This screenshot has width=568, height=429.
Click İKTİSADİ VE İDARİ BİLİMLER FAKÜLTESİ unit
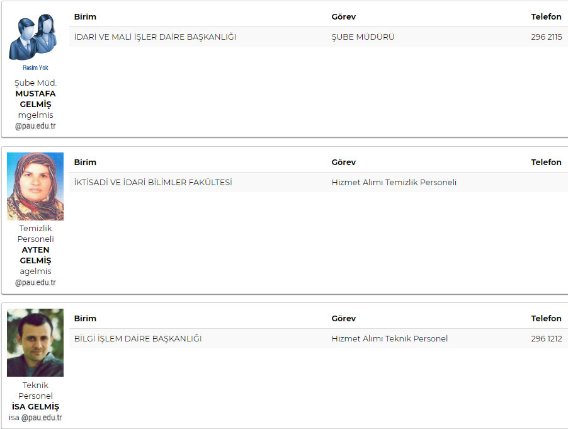pos(153,182)
